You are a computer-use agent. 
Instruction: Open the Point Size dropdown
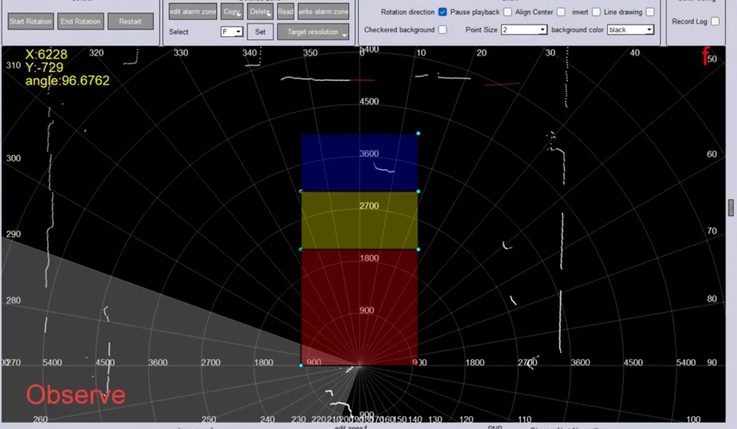point(524,30)
